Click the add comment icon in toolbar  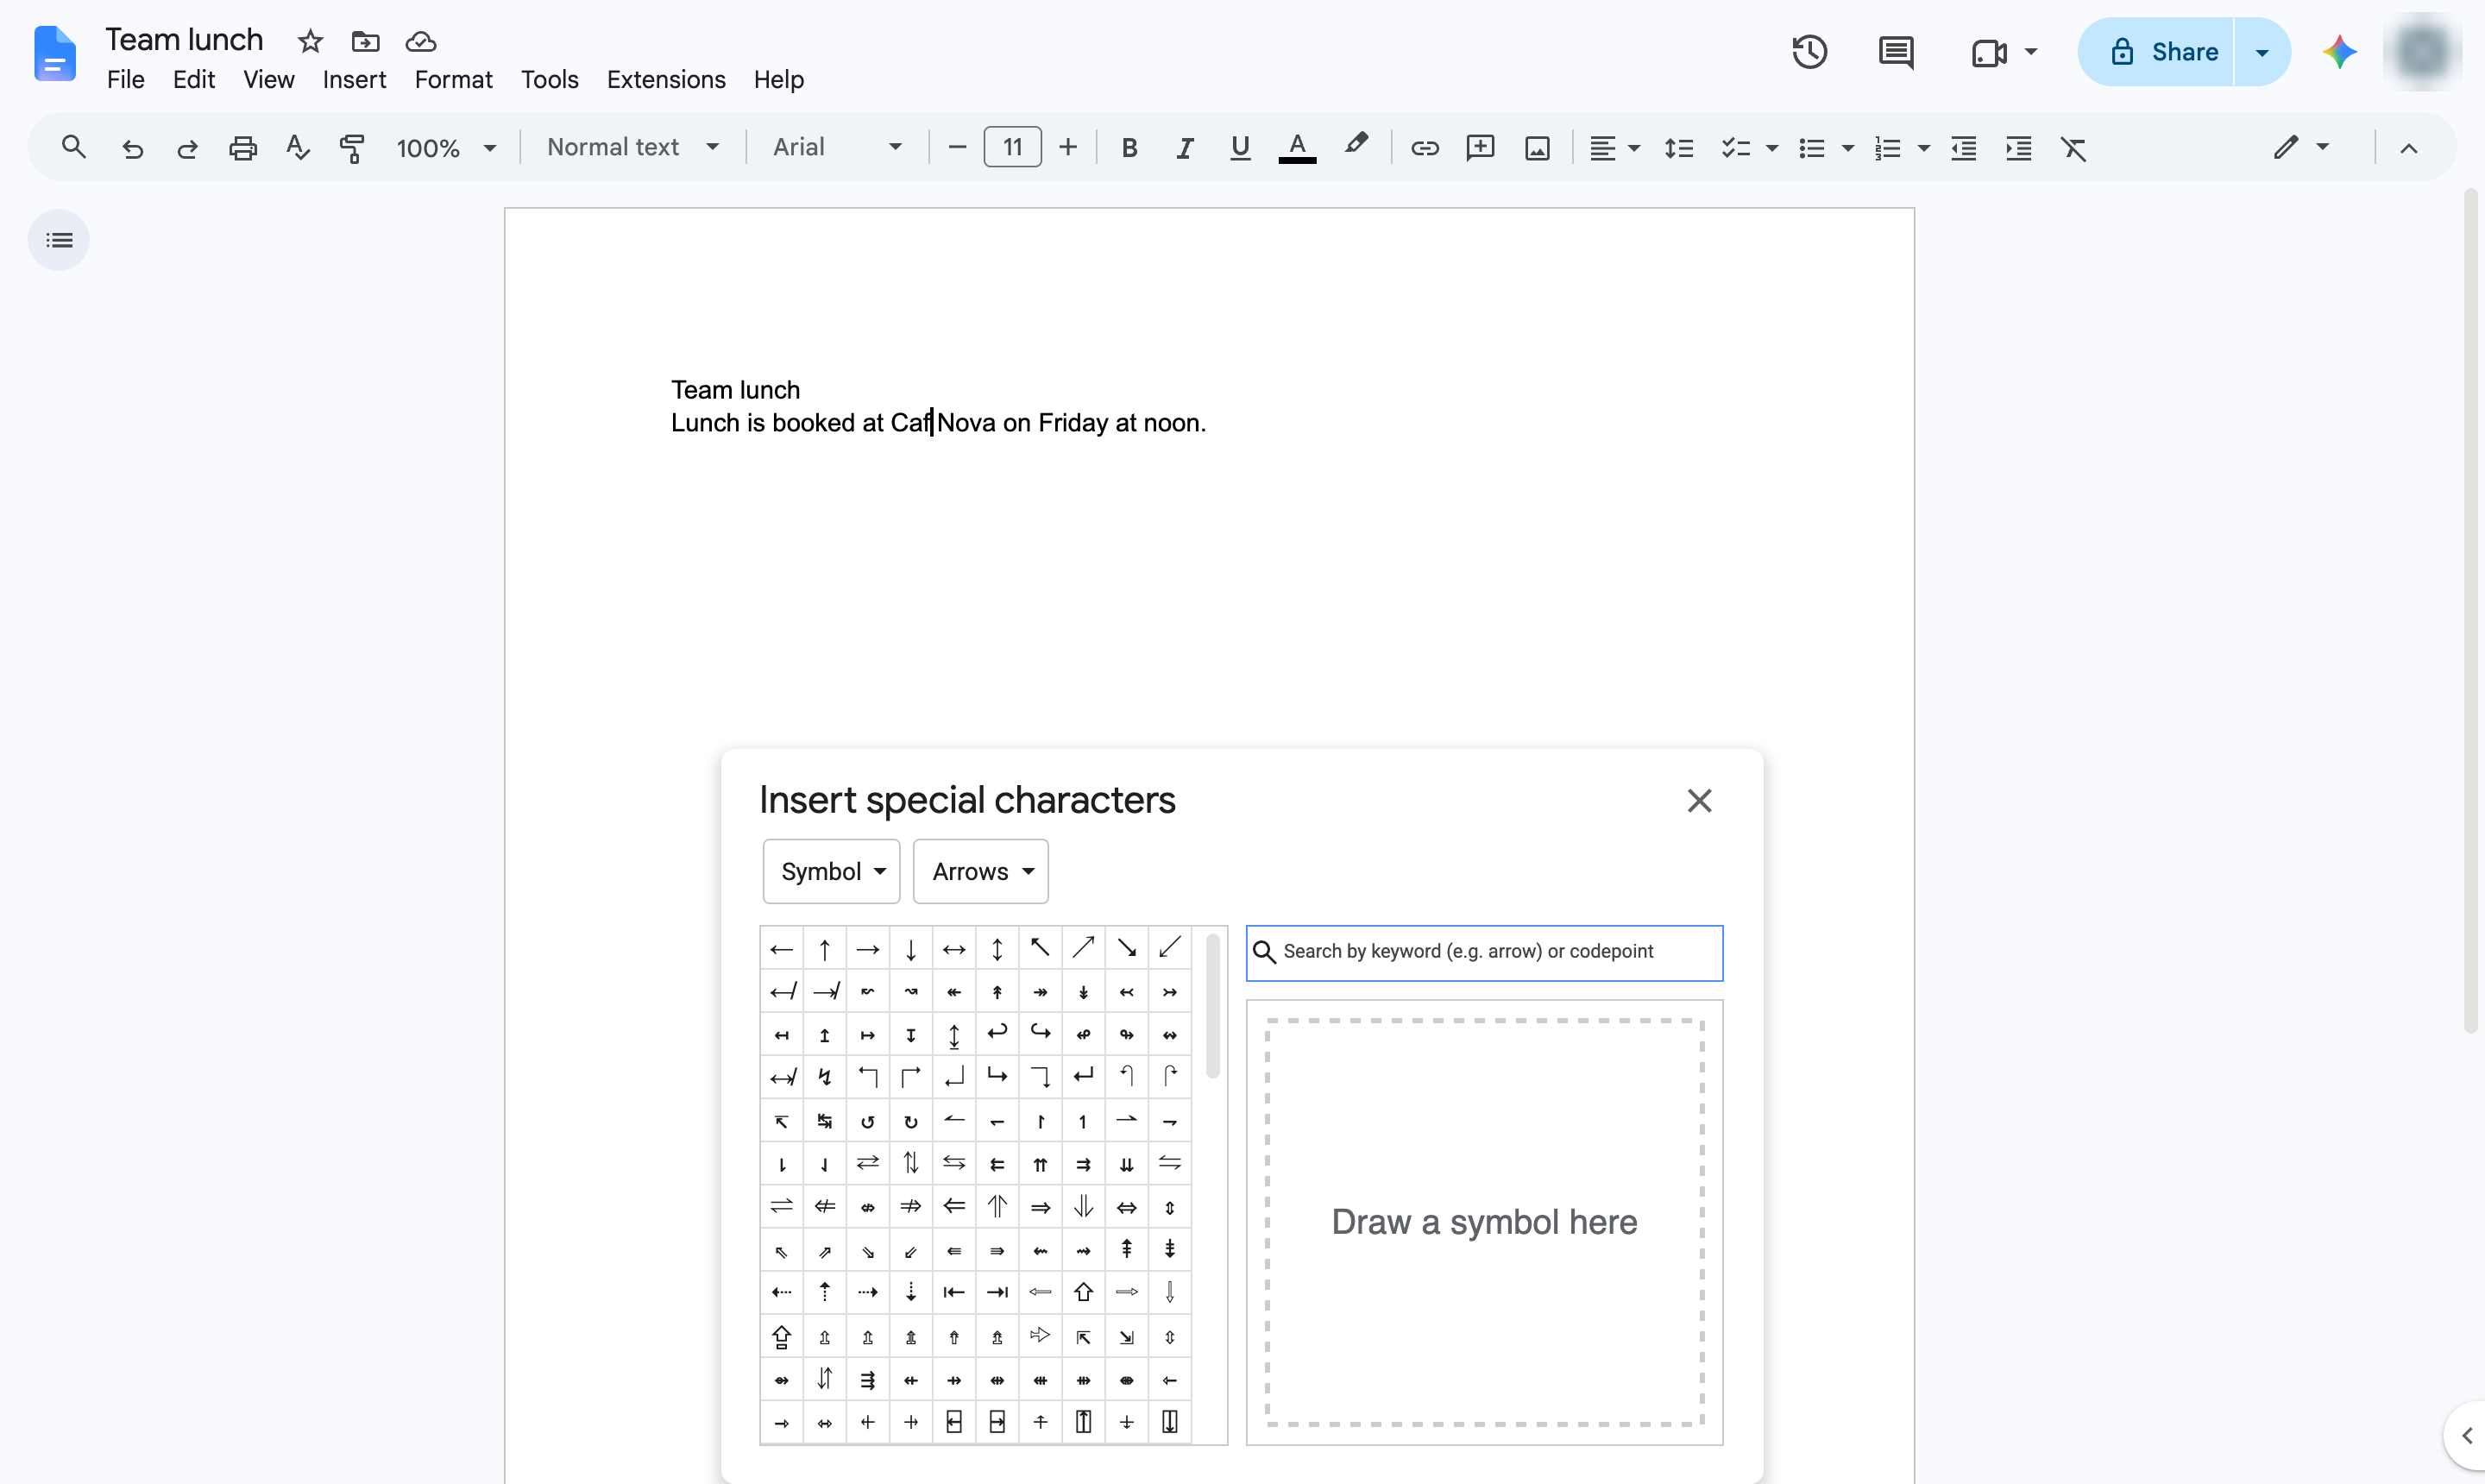(1480, 148)
